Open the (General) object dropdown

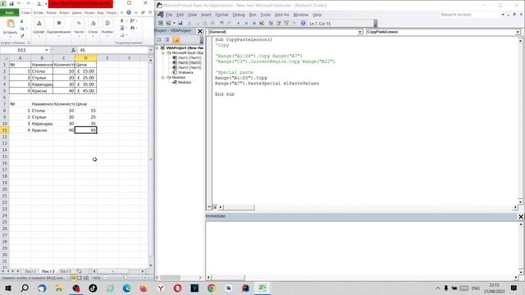pos(360,32)
